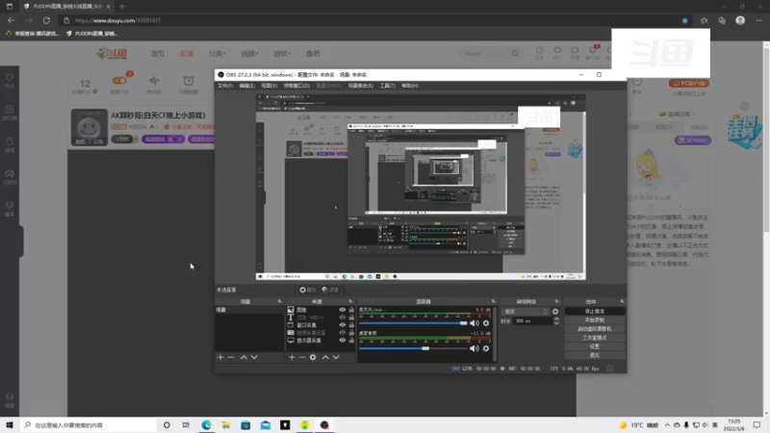Screen dimensions: 770x433
Task: Pop out the 混音器 dock panel
Action: click(493, 301)
